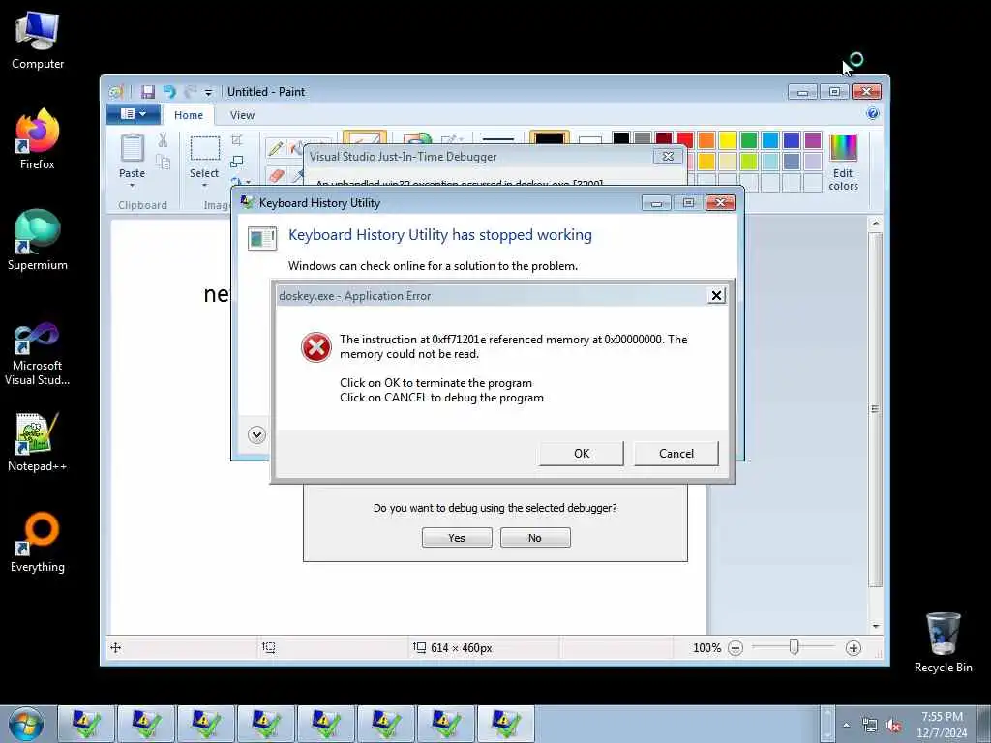Switch to the Home ribbon tab

189,115
